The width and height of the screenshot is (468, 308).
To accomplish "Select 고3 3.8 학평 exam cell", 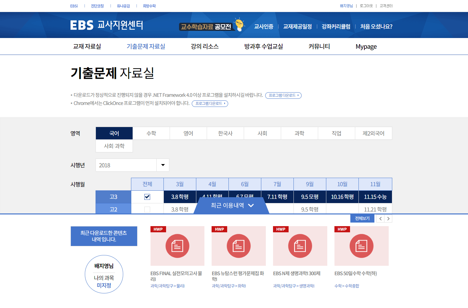I will (x=180, y=197).
